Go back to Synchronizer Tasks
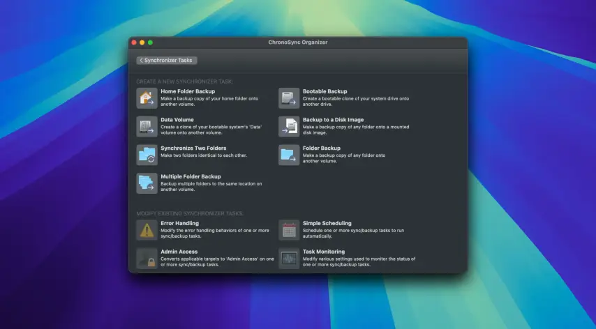The width and height of the screenshot is (596, 329). pos(167,61)
